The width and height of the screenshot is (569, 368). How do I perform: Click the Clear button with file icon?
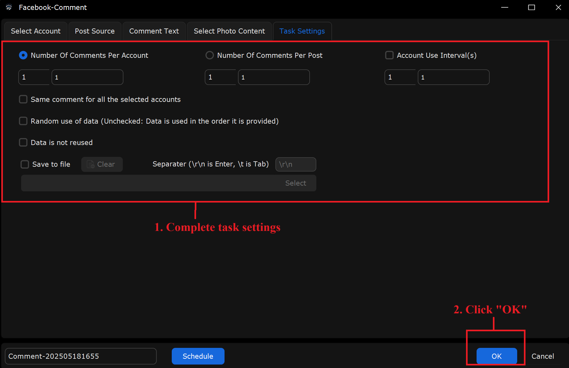102,164
